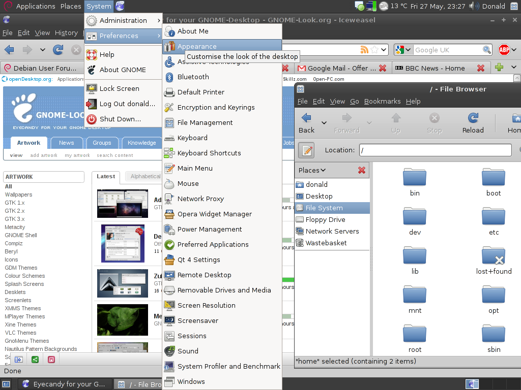521x390 pixels.
Task: Open the search engine dropdown in Iceweasel
Action: pos(403,50)
